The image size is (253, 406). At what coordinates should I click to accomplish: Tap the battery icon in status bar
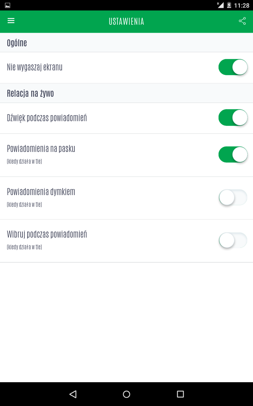tap(229, 5)
